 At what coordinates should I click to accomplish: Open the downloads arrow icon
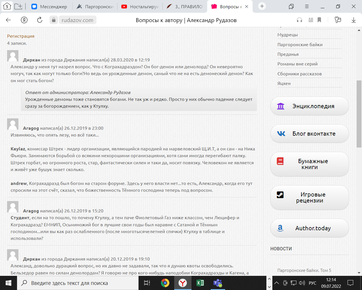[x=354, y=20]
